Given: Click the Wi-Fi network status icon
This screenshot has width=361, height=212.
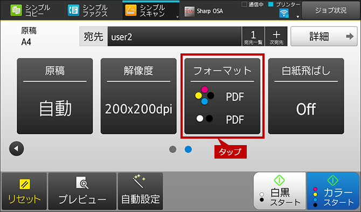Looking at the screenshot, I should [x=284, y=13].
